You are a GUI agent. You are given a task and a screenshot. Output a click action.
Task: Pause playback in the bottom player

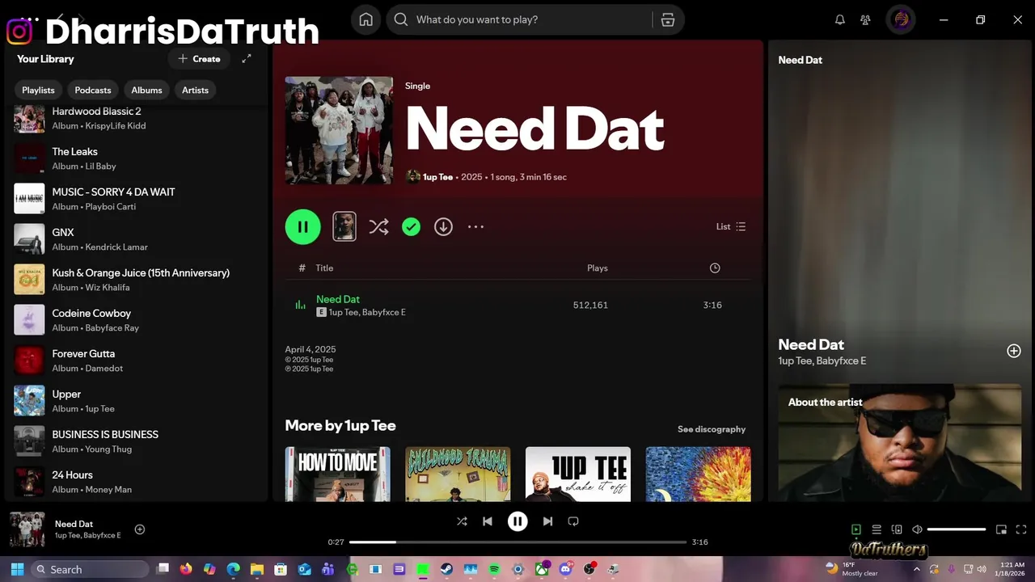coord(517,521)
